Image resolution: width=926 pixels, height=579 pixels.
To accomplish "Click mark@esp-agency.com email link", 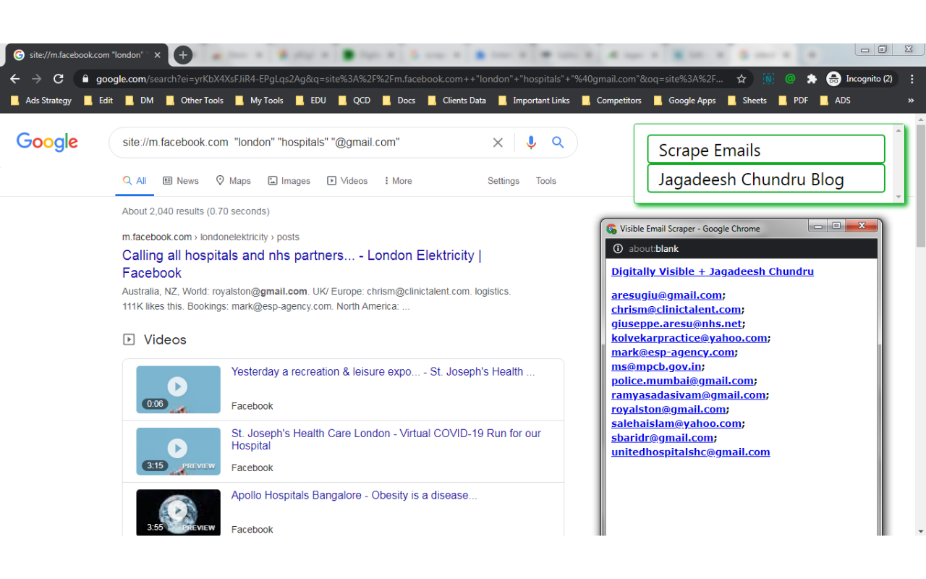I will point(673,352).
